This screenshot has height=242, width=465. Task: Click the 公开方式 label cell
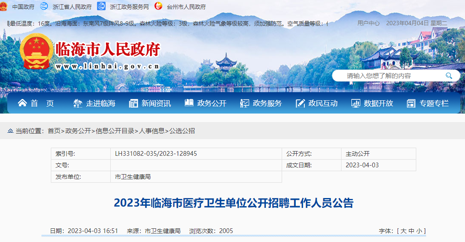coord(312,154)
